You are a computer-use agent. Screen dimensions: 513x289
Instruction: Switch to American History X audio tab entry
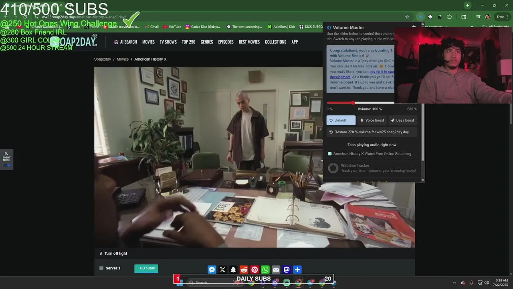(372, 154)
